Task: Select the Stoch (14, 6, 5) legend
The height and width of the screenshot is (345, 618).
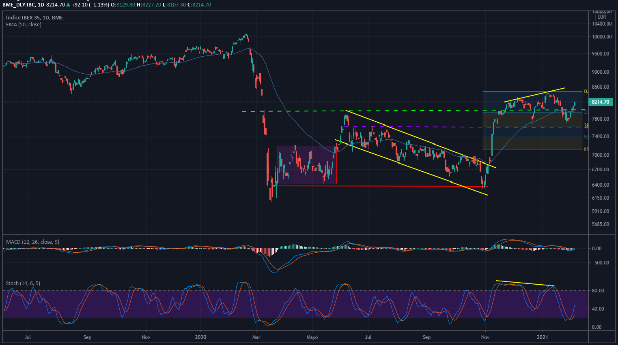Action: pos(23,283)
